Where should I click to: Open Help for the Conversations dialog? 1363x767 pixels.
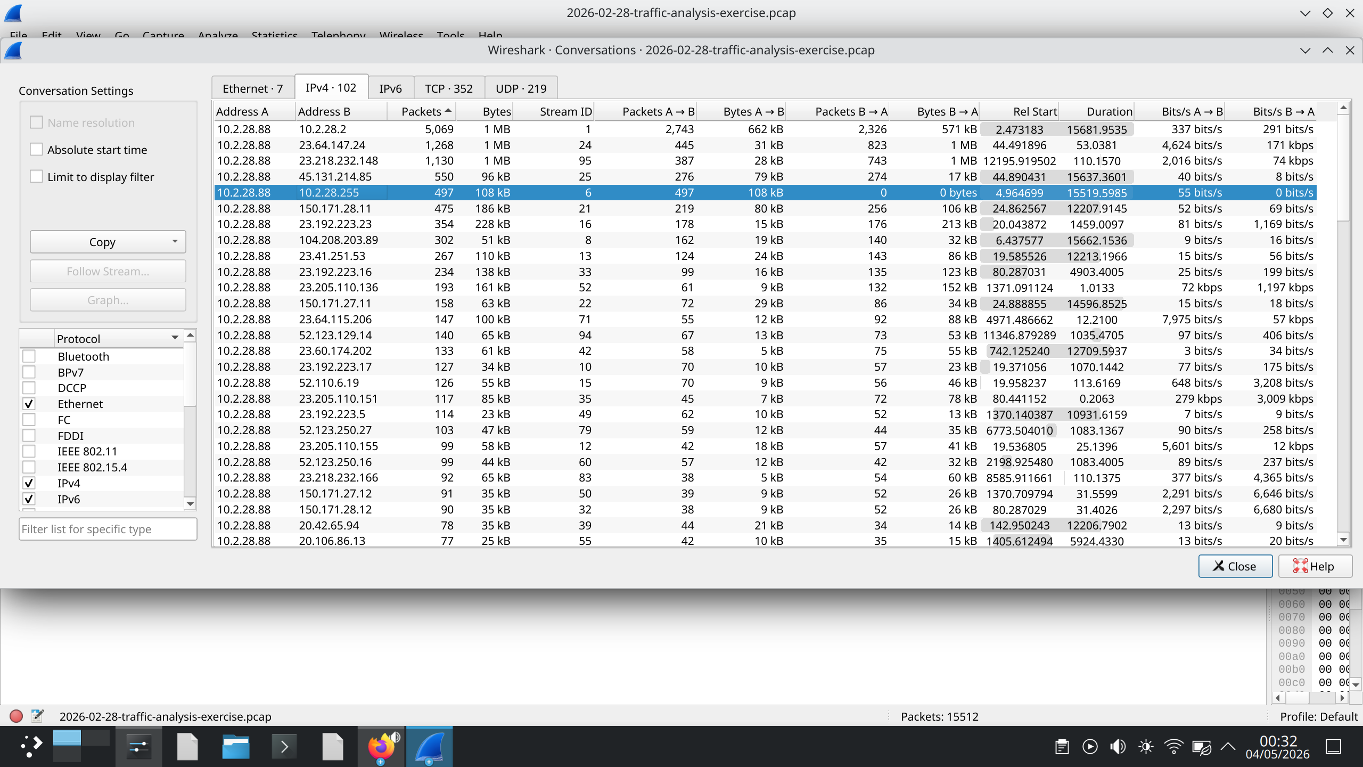tap(1315, 566)
